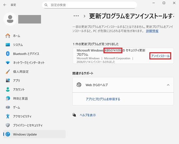
Task: Click the help icon beside ヘルプを表示
Action: (x=74, y=115)
